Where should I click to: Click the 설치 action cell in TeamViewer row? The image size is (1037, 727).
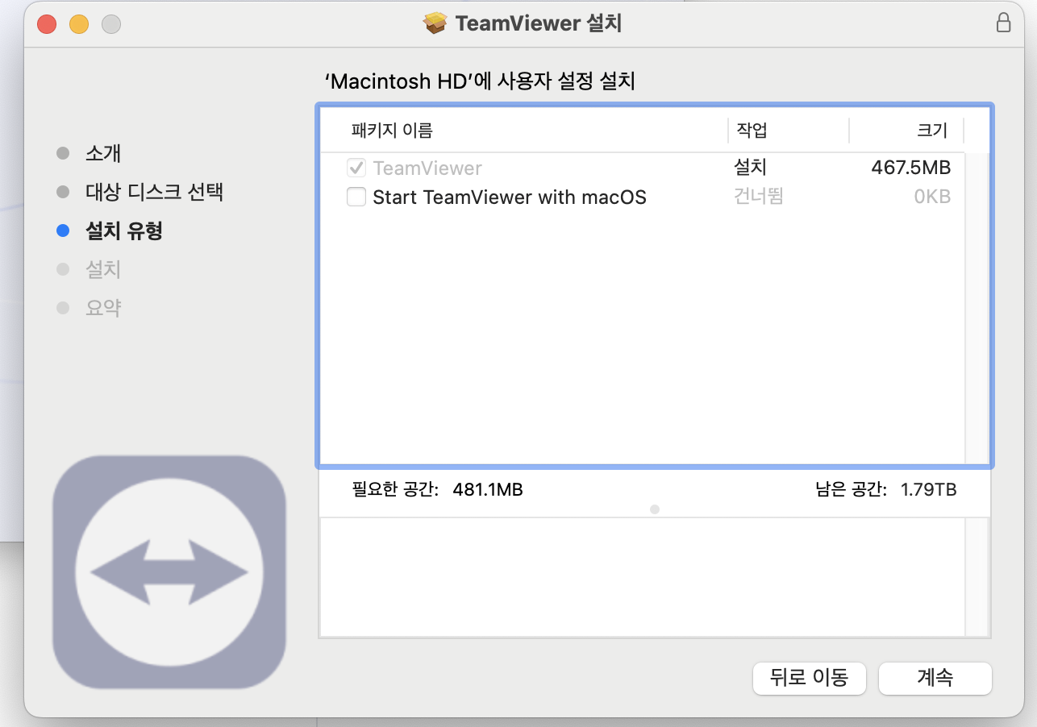tap(750, 168)
